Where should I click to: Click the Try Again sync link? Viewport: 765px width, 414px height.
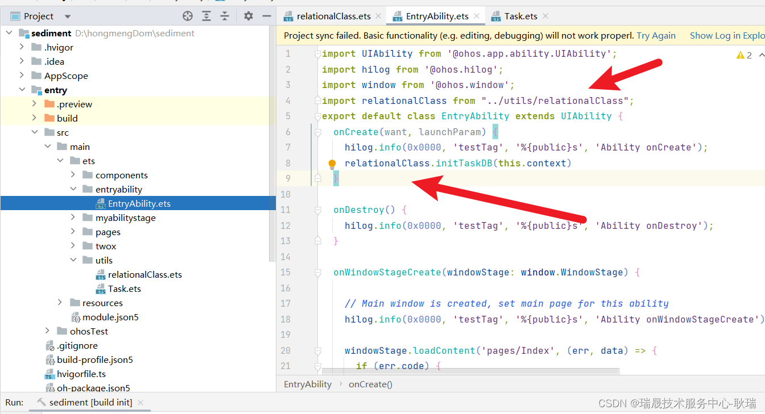pyautogui.click(x=656, y=35)
